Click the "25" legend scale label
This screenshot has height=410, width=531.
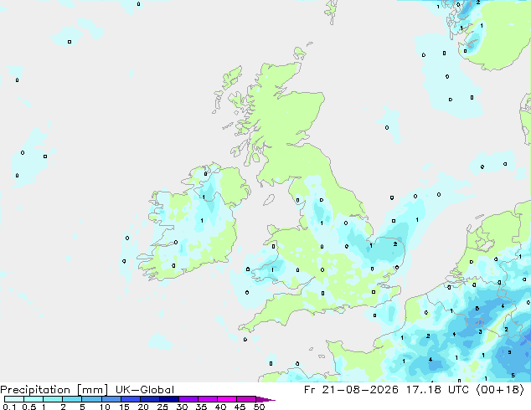tap(162, 407)
